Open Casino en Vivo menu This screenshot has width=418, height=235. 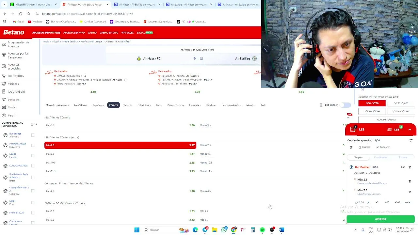point(109,33)
